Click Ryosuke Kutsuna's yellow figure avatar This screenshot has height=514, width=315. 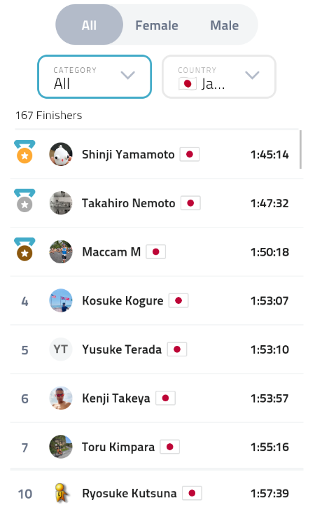(x=61, y=493)
